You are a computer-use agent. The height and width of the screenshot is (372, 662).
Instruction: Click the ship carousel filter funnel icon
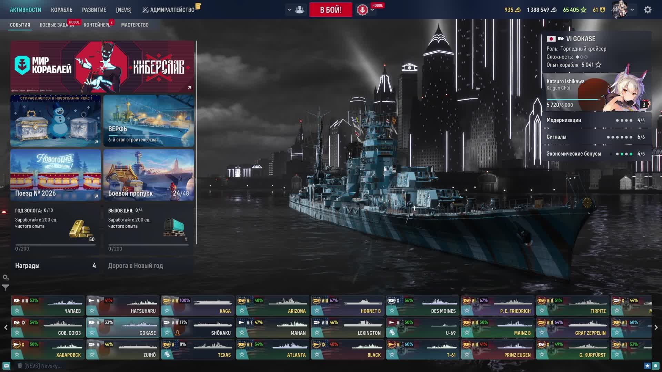[x=6, y=287]
